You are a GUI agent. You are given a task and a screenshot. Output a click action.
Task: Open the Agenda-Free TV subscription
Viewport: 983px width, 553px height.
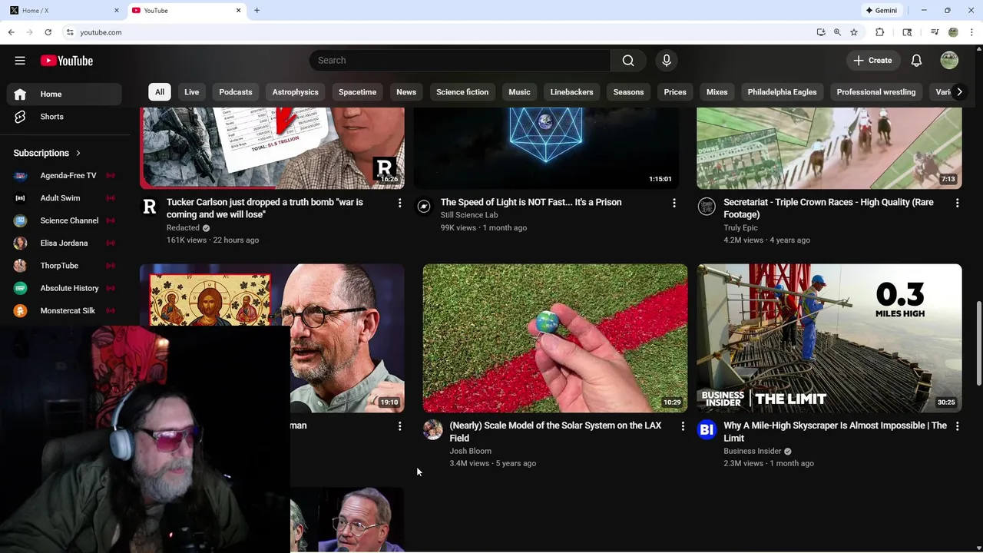(65, 176)
